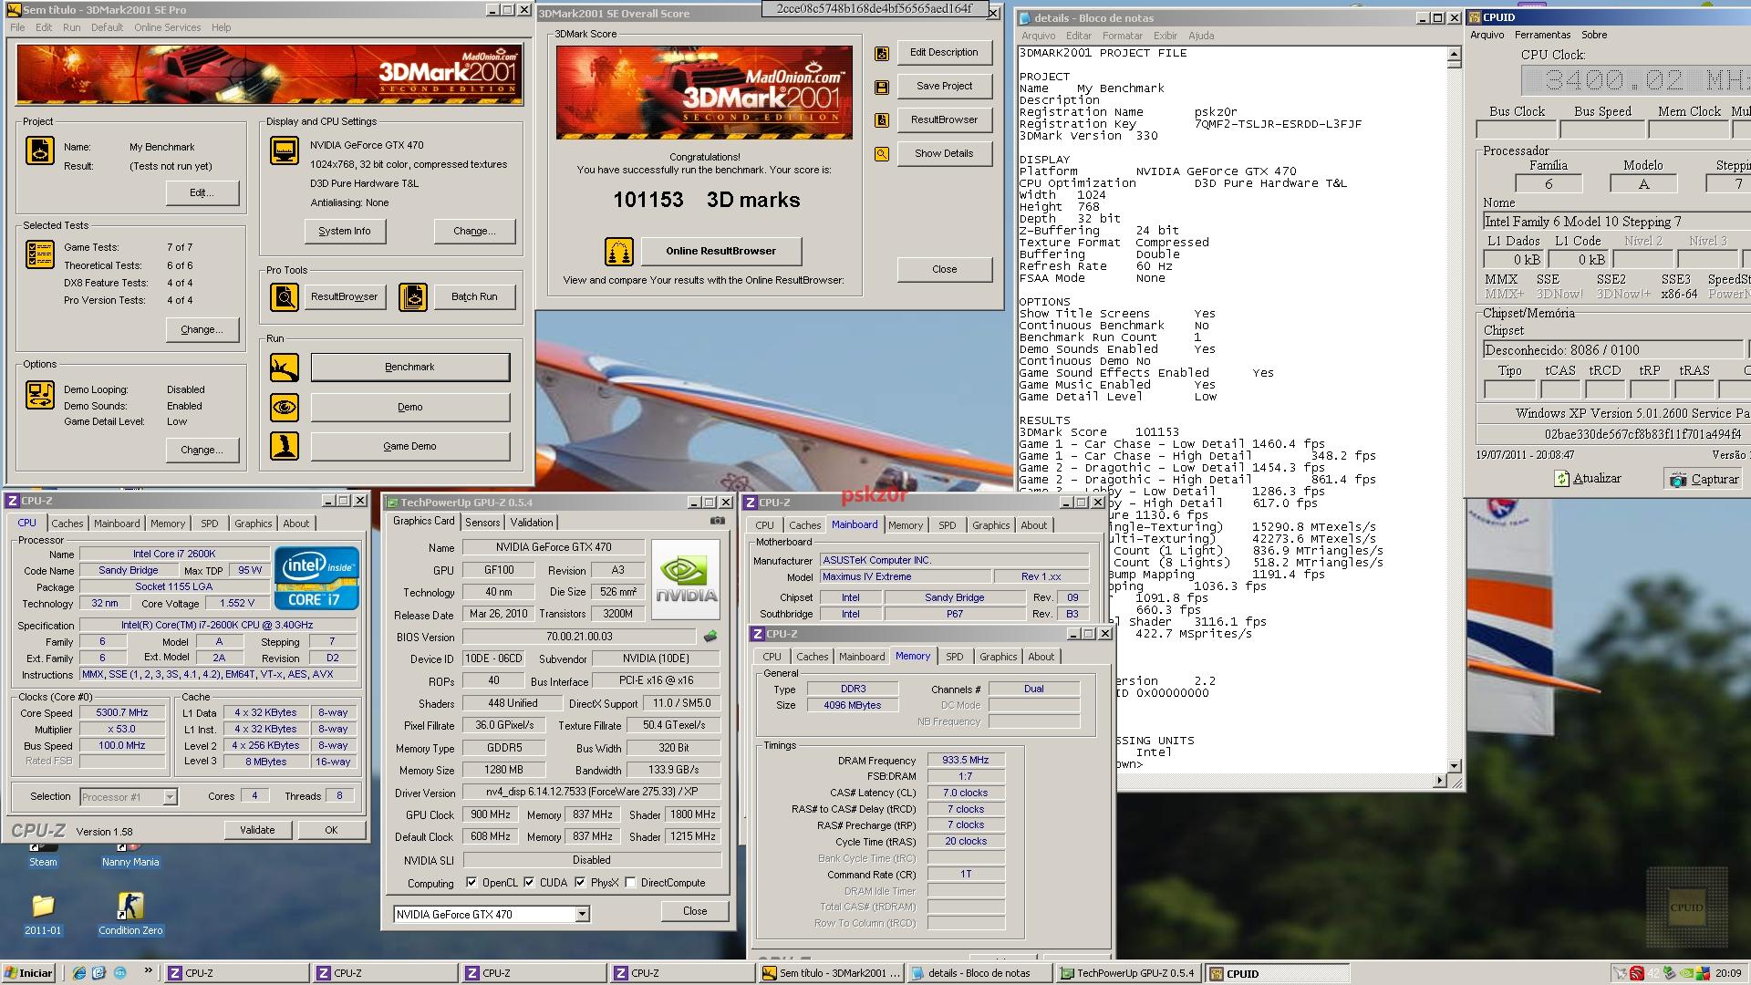Click the Options loop icon in 3DMark2001
Viewport: 1751px width, 985px height.
(40, 395)
